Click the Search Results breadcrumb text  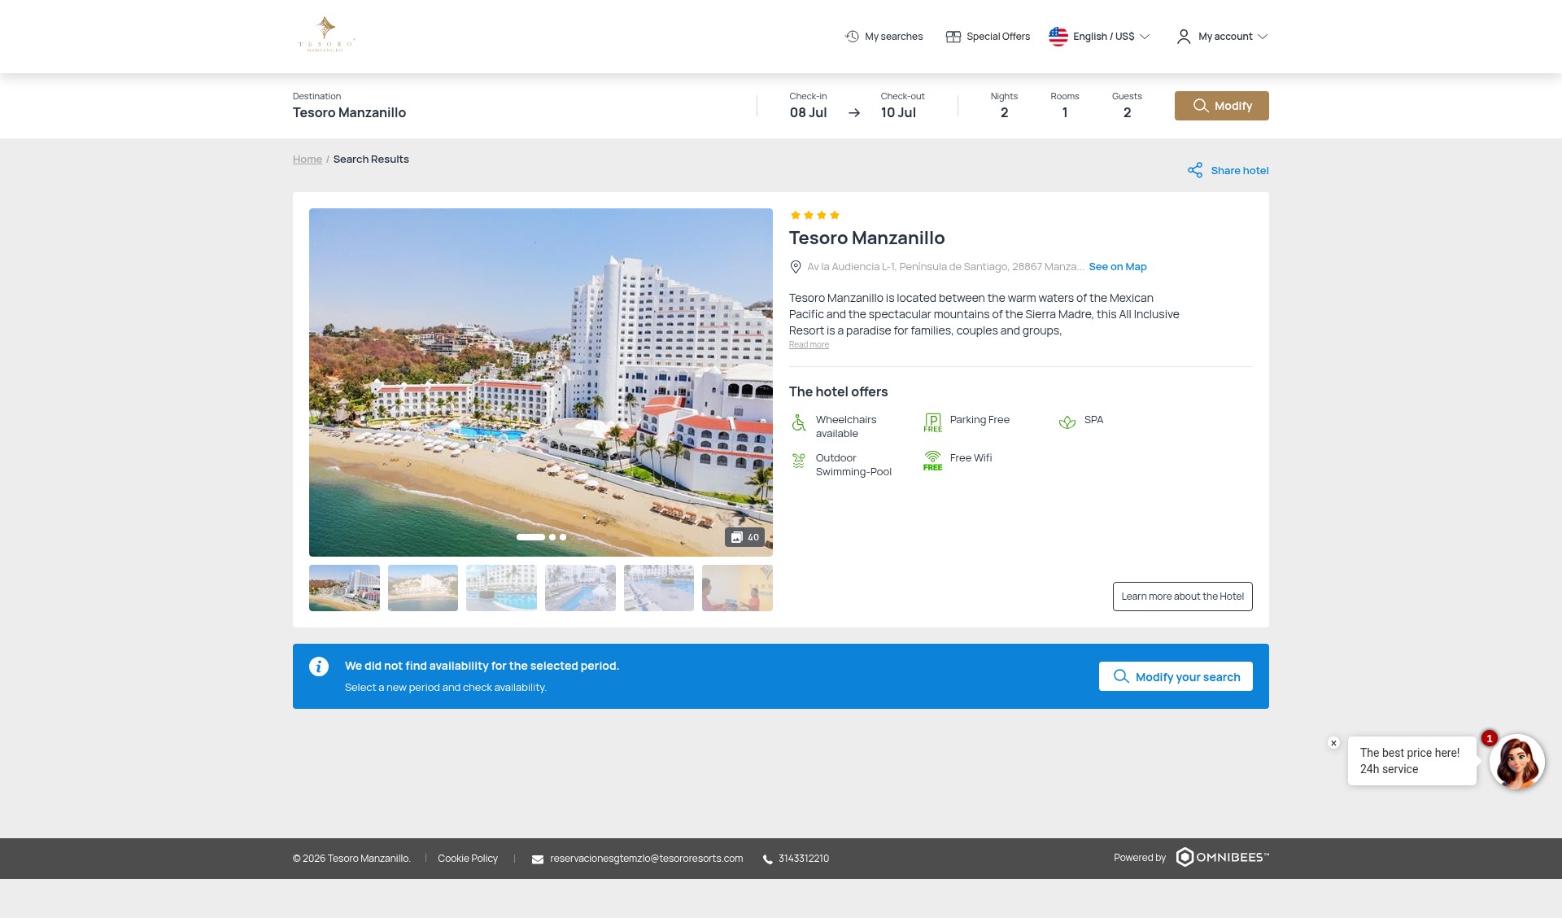pyautogui.click(x=371, y=160)
